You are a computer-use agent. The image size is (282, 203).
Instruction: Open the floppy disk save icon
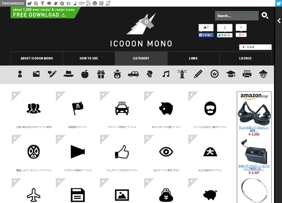click(78, 195)
